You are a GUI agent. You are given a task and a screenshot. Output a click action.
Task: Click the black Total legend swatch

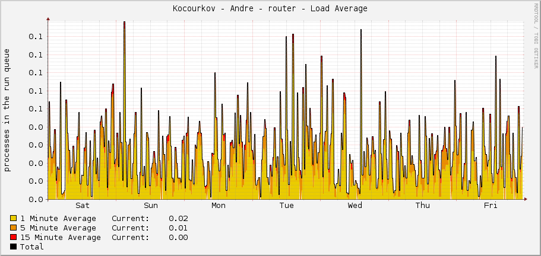pos(14,247)
